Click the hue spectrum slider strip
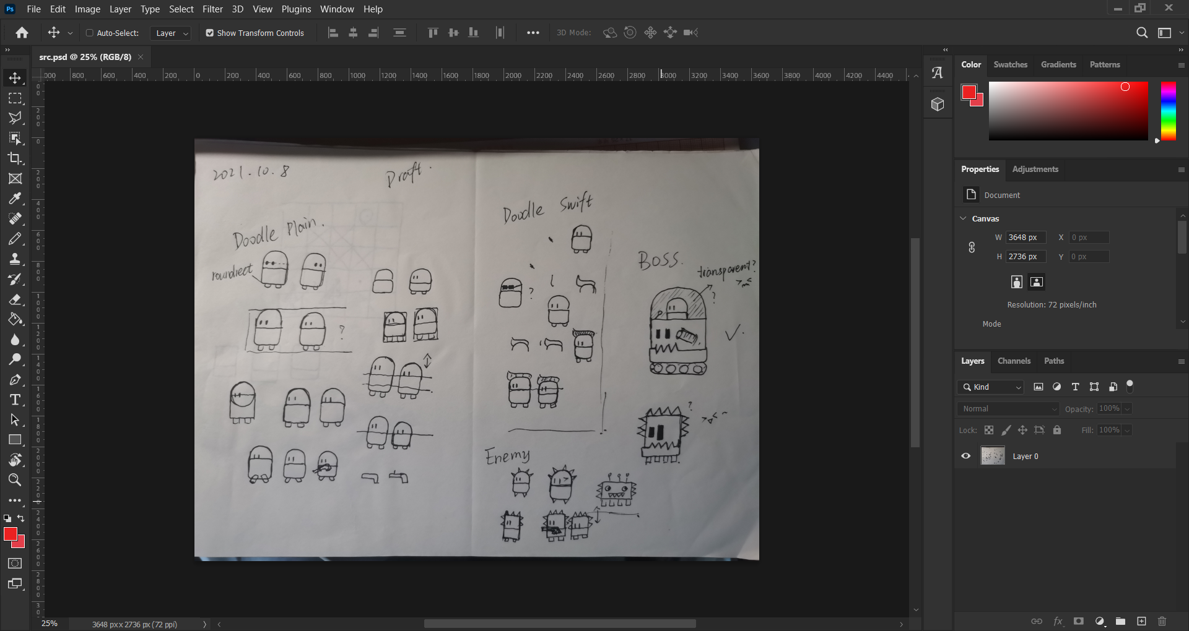This screenshot has height=631, width=1189. (x=1168, y=111)
